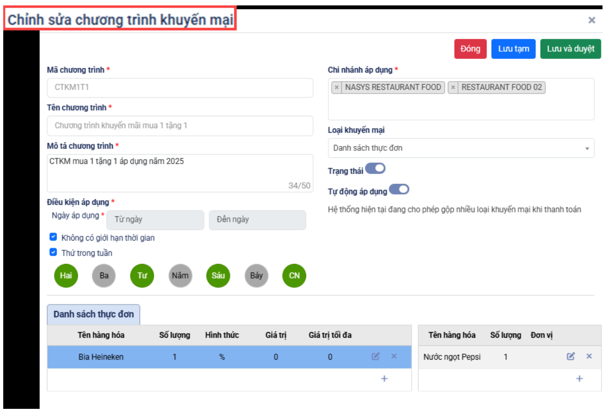Add new row to menu list table
The height and width of the screenshot is (411, 609).
pos(385,379)
